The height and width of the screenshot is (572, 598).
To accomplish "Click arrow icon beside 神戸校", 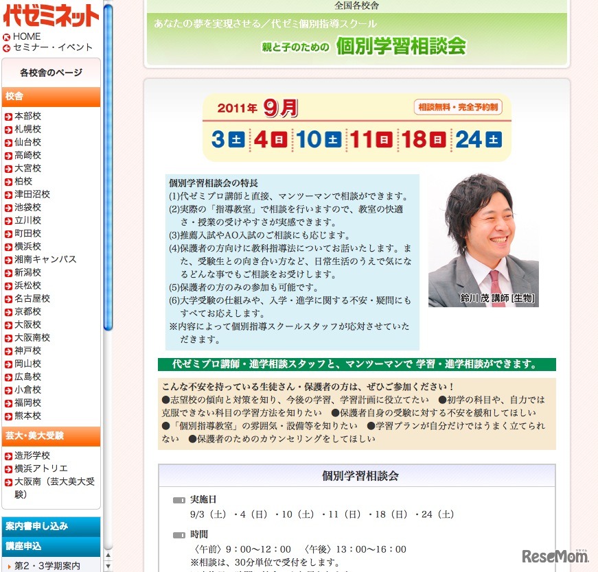I will pyautogui.click(x=8, y=351).
